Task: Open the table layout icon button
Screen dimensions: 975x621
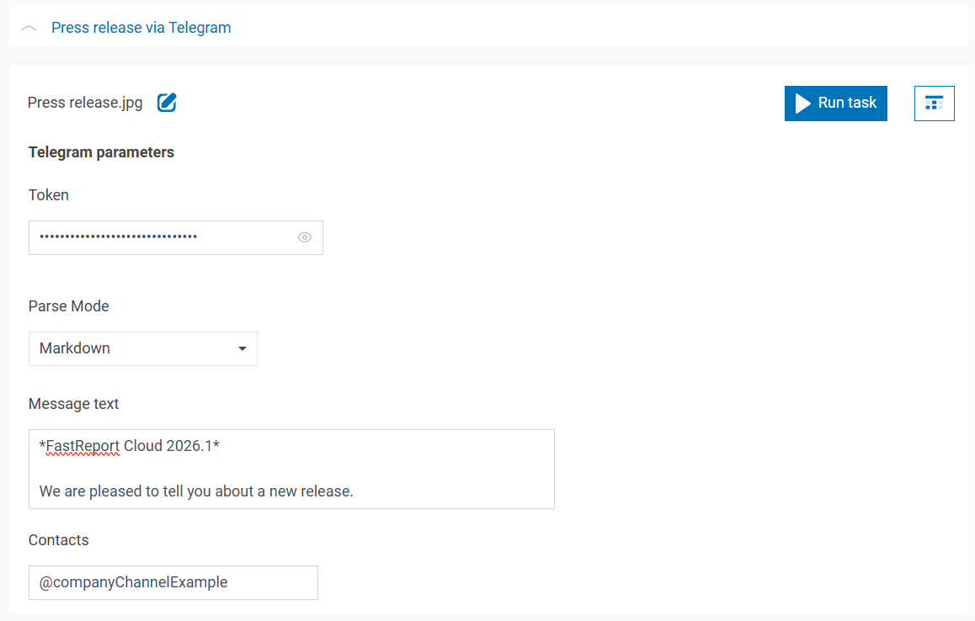Action: 934,103
